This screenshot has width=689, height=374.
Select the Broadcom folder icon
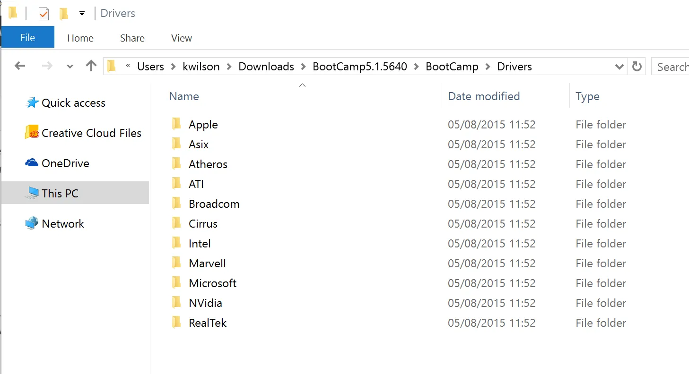[x=176, y=204]
